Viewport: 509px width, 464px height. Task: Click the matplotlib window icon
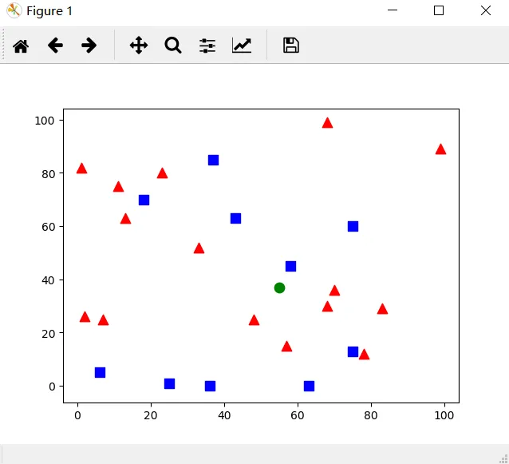click(14, 10)
